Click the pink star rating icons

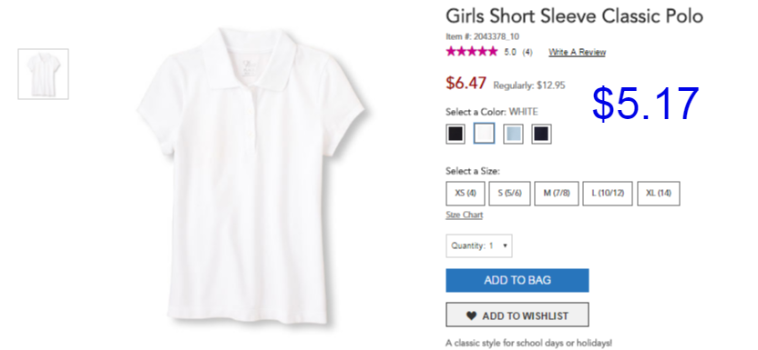(471, 52)
